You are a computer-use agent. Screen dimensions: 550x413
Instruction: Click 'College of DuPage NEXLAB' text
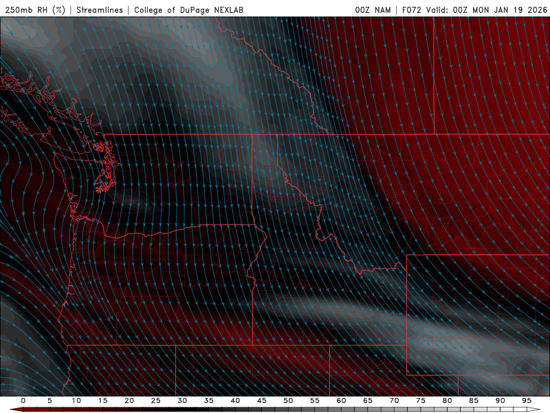point(188,10)
